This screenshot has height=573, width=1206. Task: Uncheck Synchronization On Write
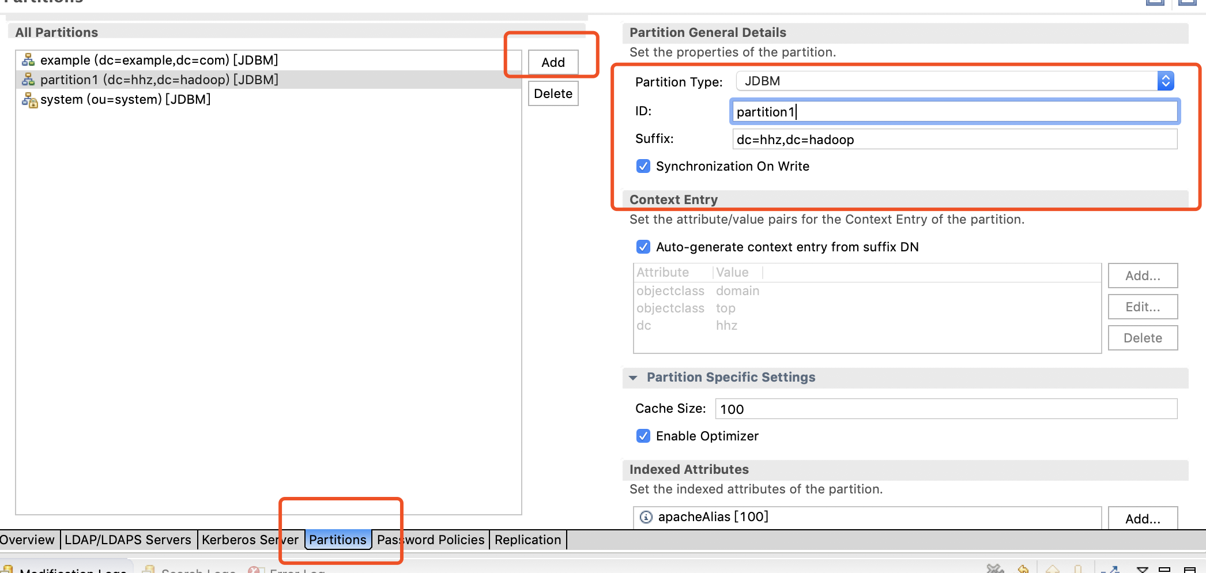643,166
